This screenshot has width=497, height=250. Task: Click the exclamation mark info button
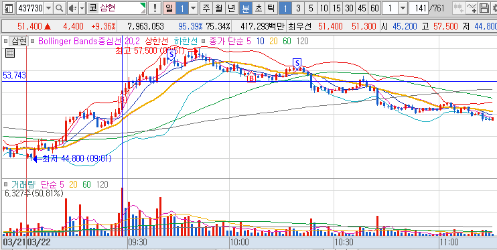click(155, 8)
